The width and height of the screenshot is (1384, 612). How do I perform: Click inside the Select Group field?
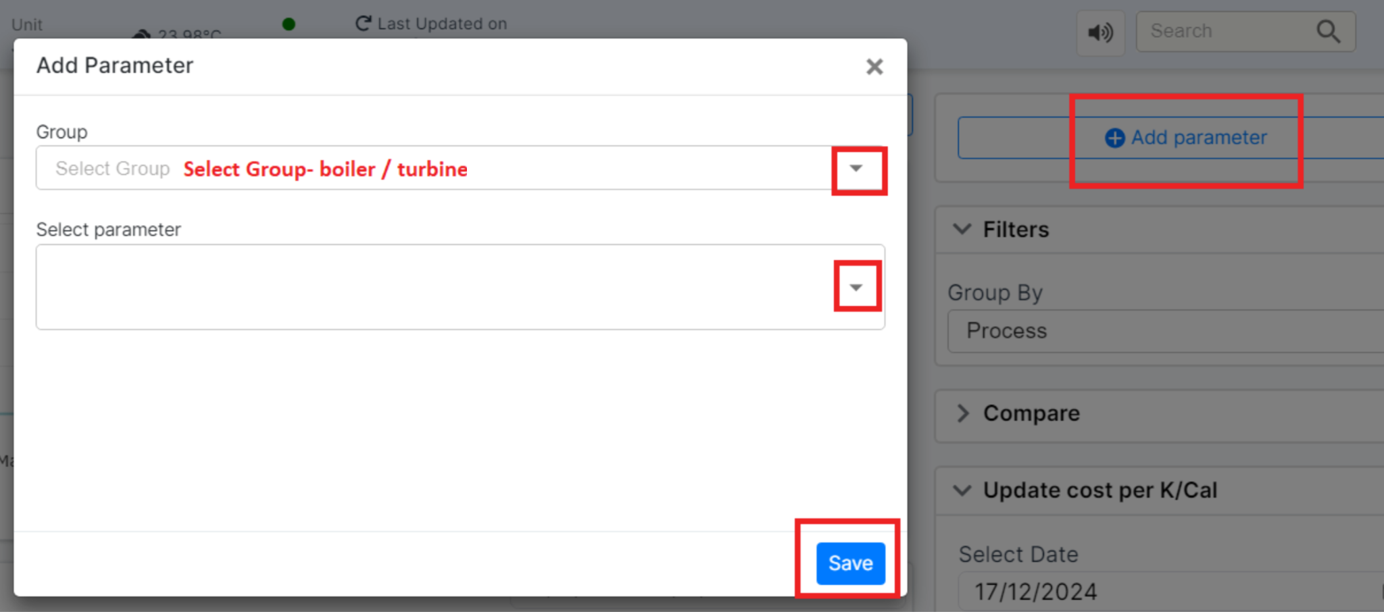click(432, 168)
